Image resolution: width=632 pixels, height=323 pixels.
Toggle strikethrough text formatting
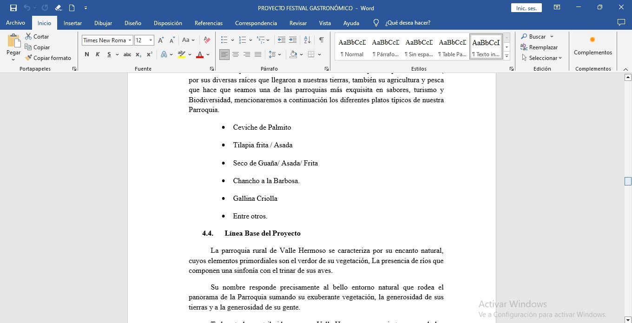click(x=127, y=54)
